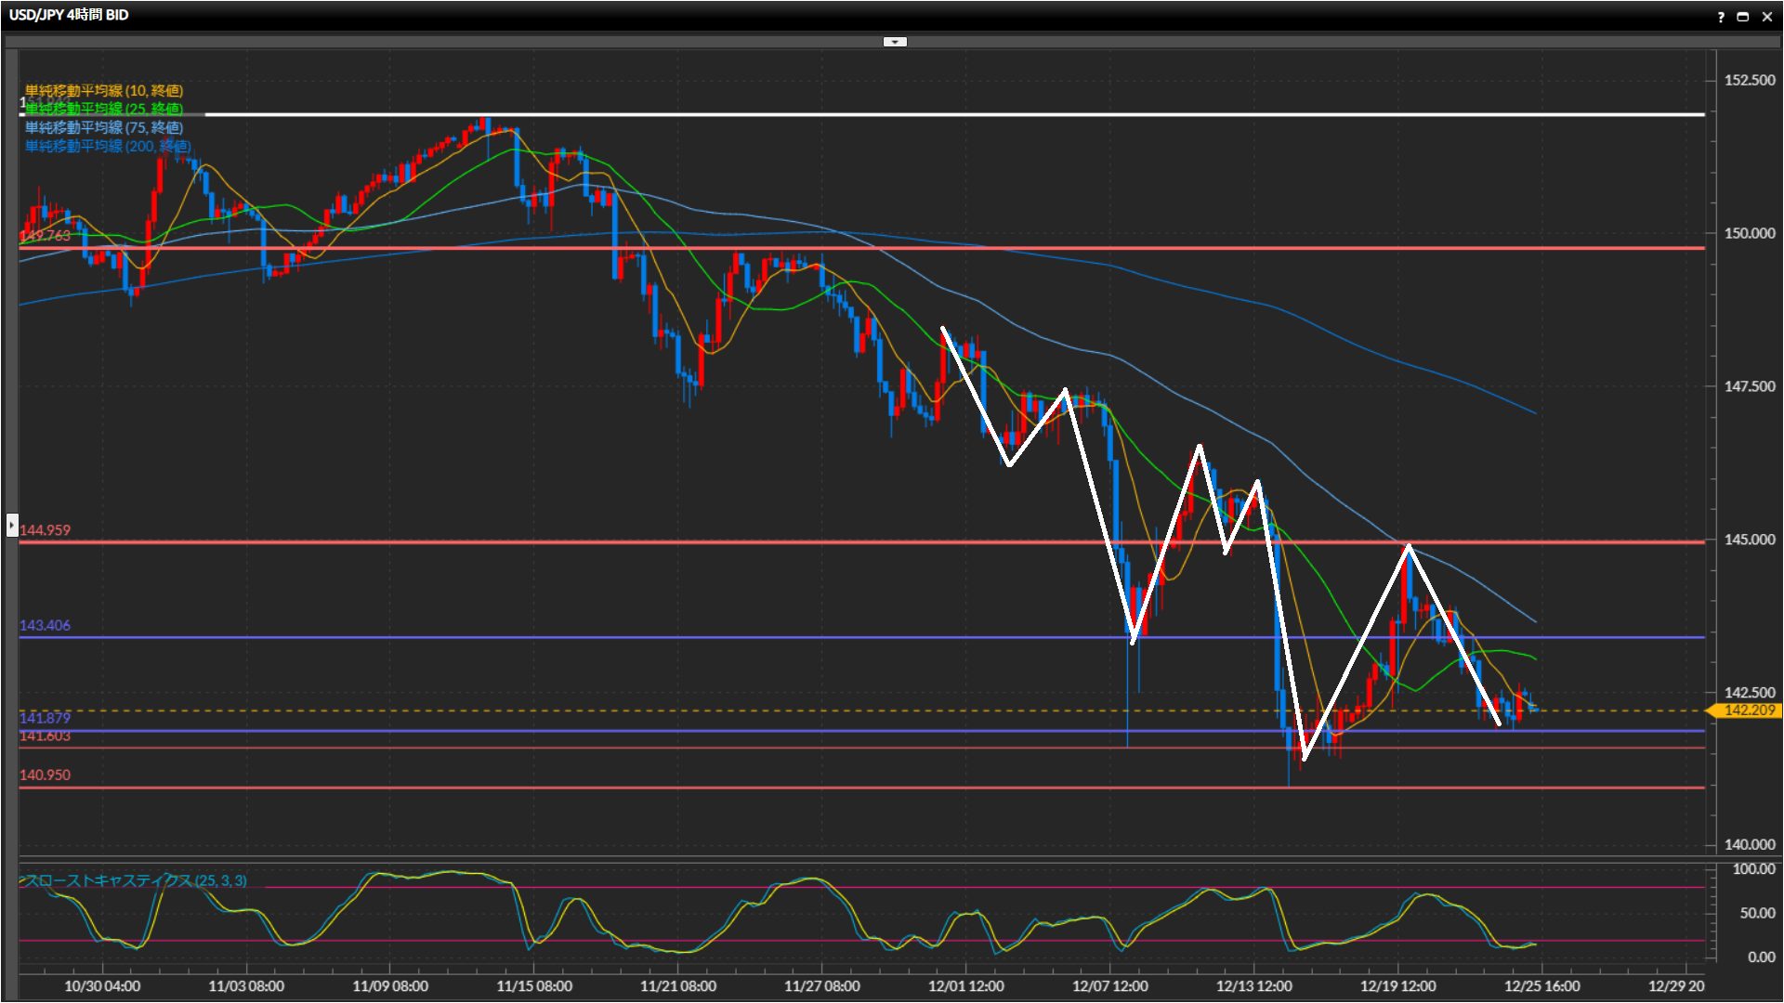Close the USD/JPY chart window
The width and height of the screenshot is (1784, 1003).
click(x=1767, y=17)
